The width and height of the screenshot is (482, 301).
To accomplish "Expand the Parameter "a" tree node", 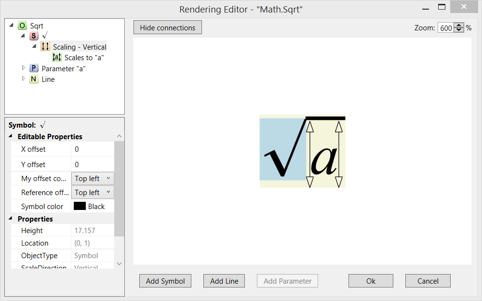I will point(24,68).
